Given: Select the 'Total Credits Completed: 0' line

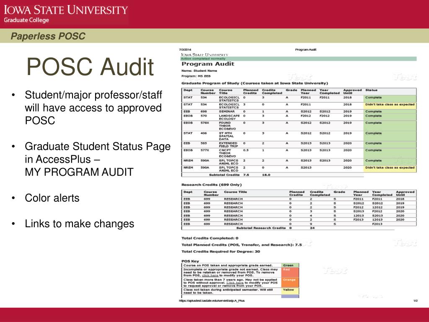Looking at the screenshot, I should pos(210,238).
